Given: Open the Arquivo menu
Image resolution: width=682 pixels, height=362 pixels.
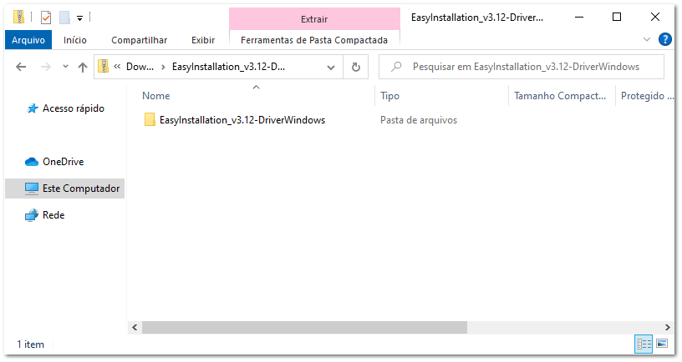Looking at the screenshot, I should pos(28,40).
